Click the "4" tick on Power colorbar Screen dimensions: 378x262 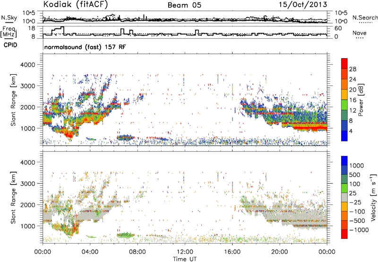[351, 131]
